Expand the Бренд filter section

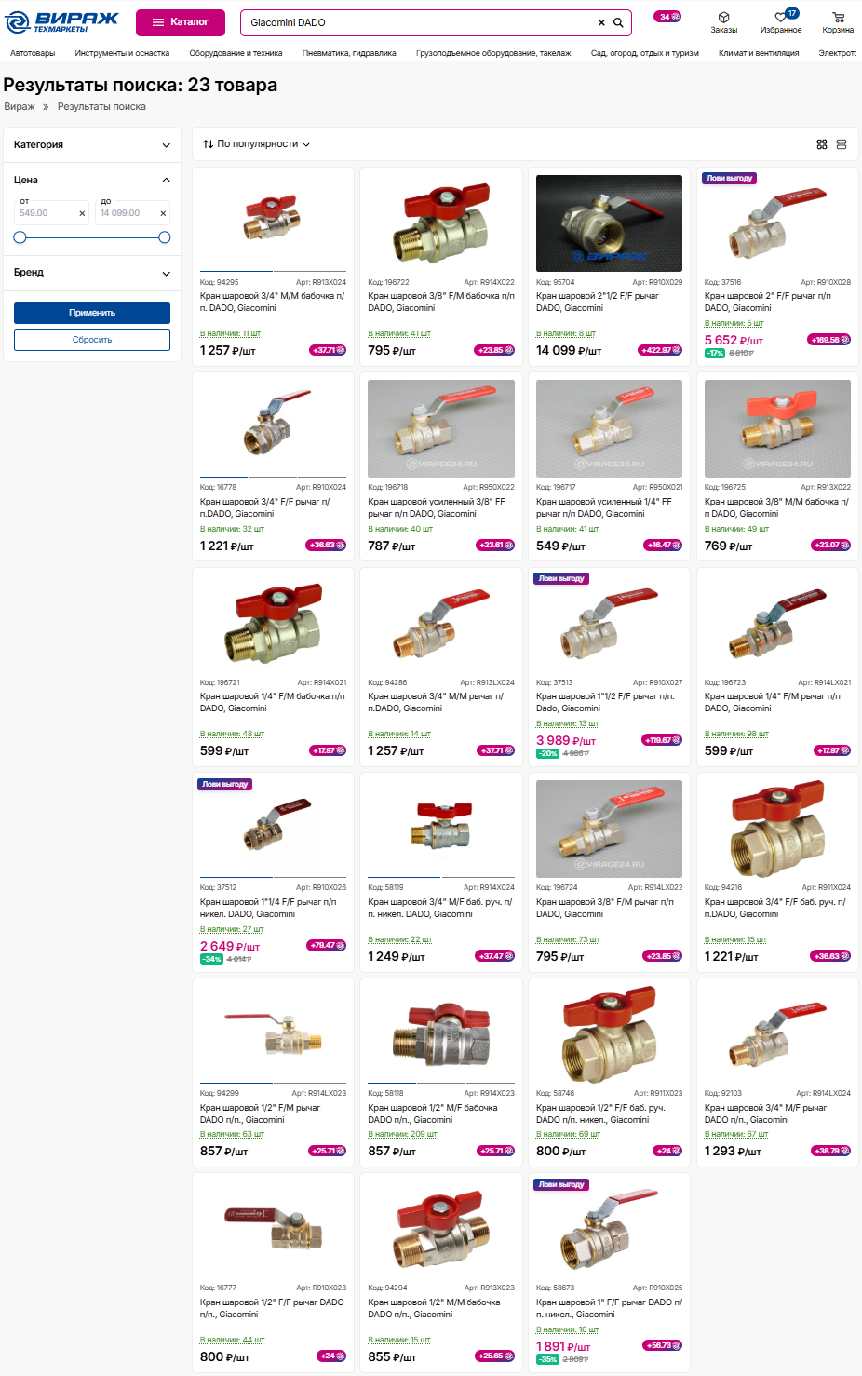click(x=92, y=273)
